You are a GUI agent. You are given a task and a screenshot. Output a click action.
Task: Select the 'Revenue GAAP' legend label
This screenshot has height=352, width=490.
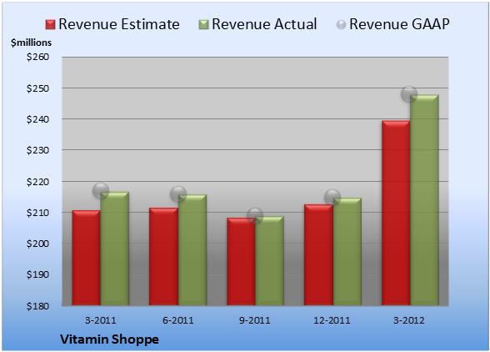tap(400, 24)
